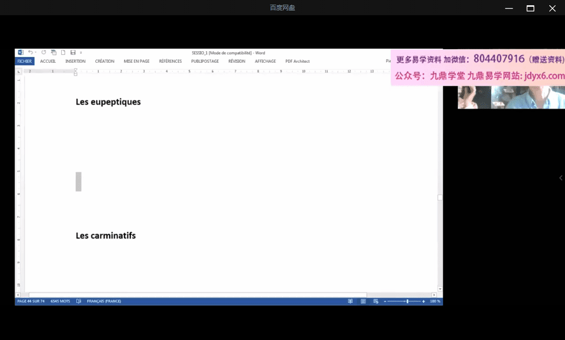Open the FICHIER tab
The height and width of the screenshot is (340, 565).
tap(25, 61)
